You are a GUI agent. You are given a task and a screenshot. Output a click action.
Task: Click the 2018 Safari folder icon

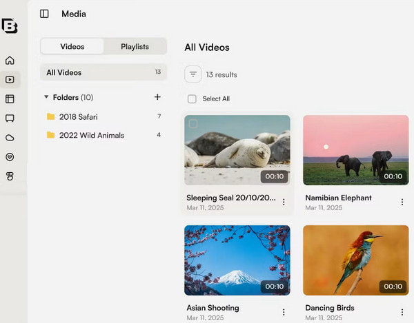coord(50,116)
